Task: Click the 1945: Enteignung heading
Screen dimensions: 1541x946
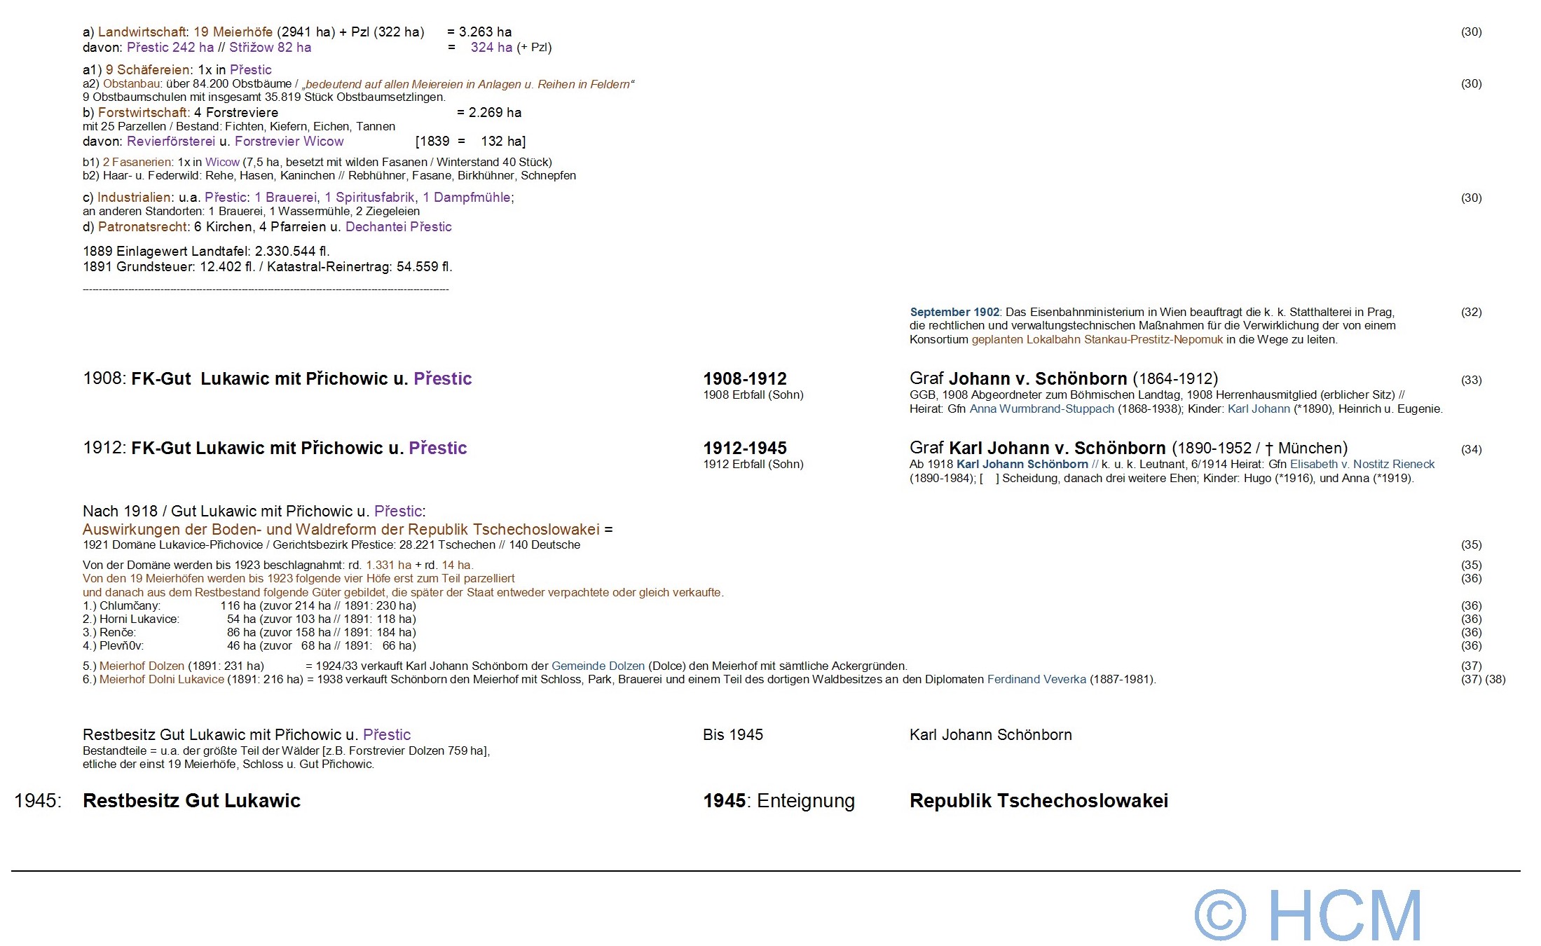Action: click(x=778, y=800)
